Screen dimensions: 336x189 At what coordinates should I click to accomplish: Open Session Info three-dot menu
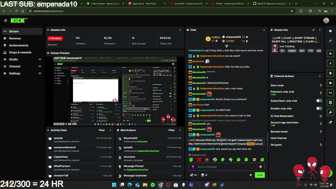point(180,30)
